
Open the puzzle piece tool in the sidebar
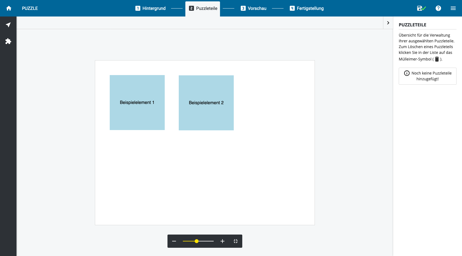pyautogui.click(x=8, y=41)
